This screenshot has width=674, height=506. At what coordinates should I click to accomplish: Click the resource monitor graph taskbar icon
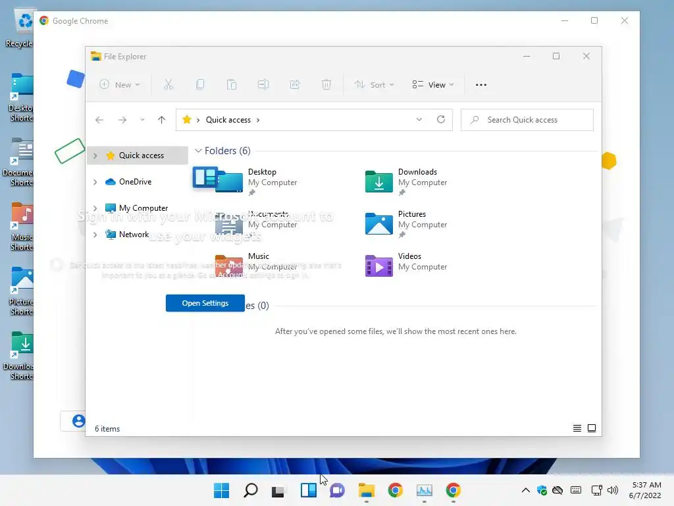(x=425, y=490)
